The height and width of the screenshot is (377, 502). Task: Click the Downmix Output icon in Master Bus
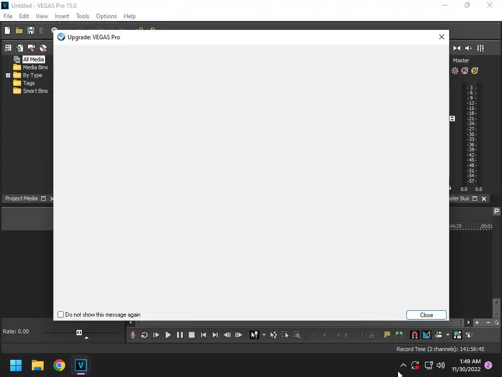tap(457, 48)
